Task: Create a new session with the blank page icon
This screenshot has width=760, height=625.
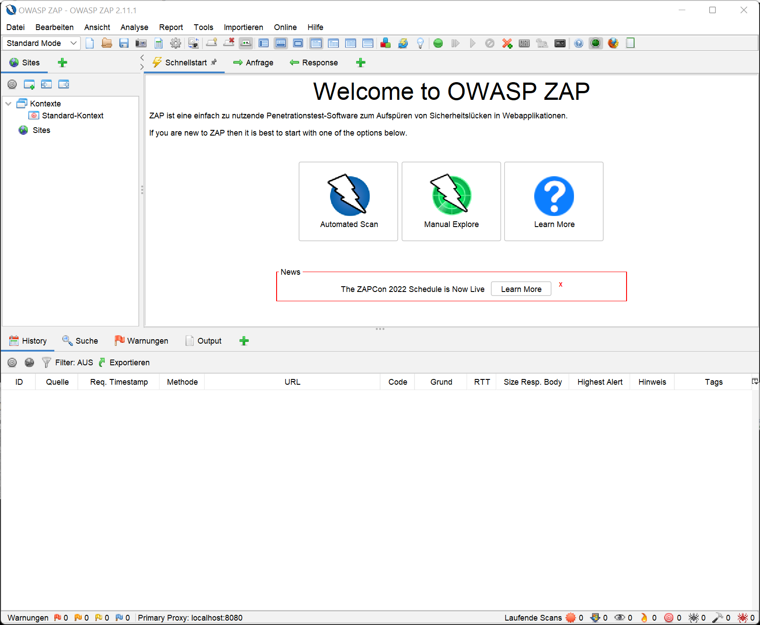Action: pyautogui.click(x=90, y=43)
